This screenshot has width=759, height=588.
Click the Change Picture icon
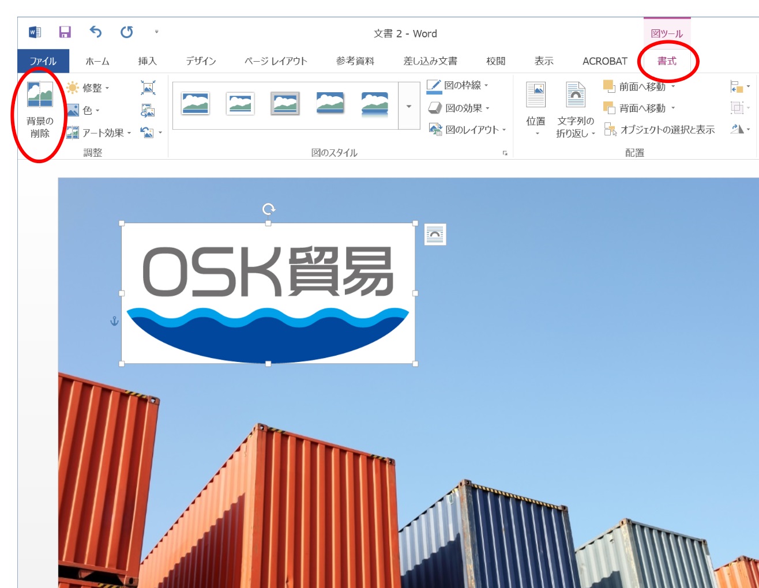[x=148, y=111]
